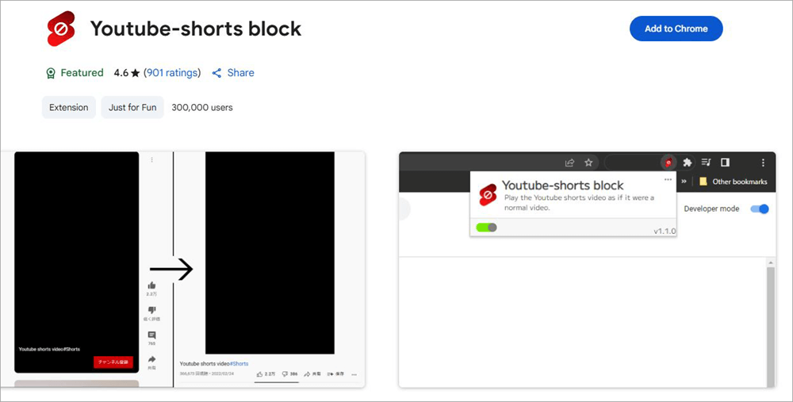This screenshot has width=793, height=402.
Task: Click the red チャンネル登録 subscribe button
Action: coord(113,362)
